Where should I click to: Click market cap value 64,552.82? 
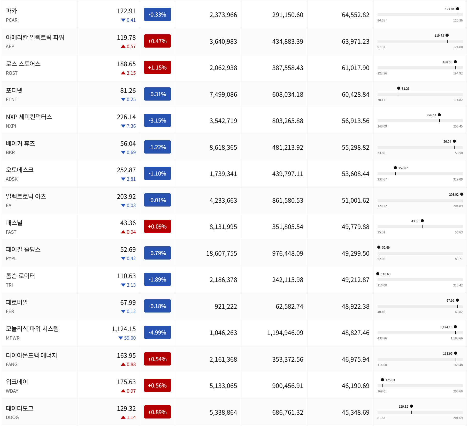click(356, 15)
